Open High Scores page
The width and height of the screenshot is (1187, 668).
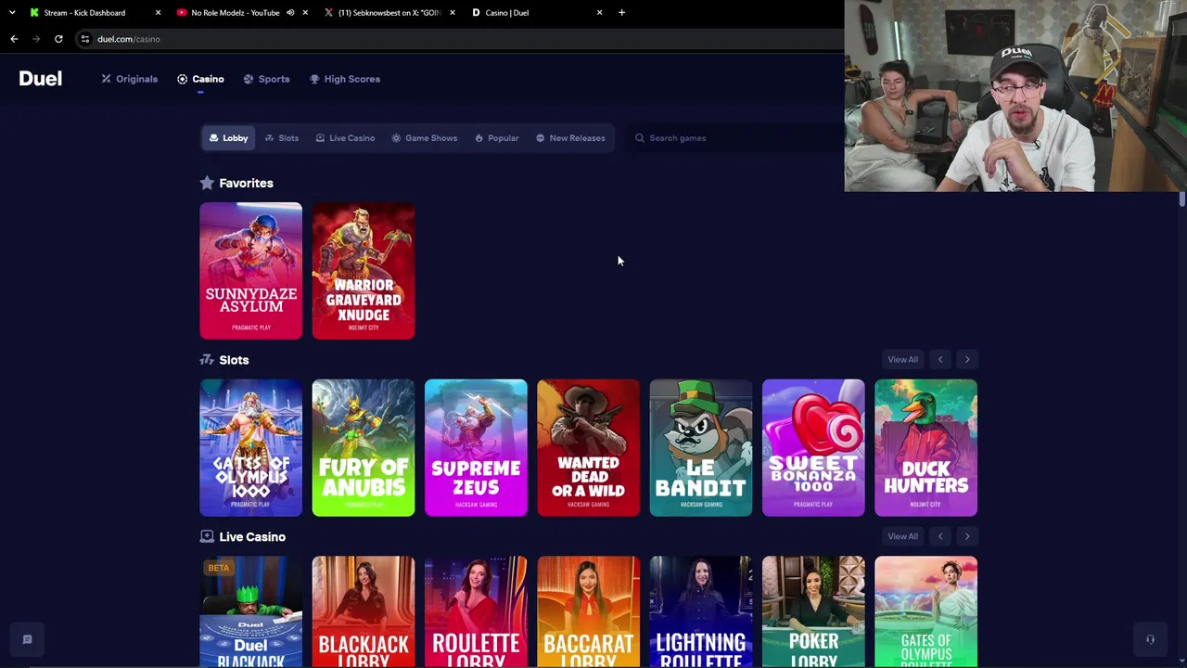click(x=345, y=79)
